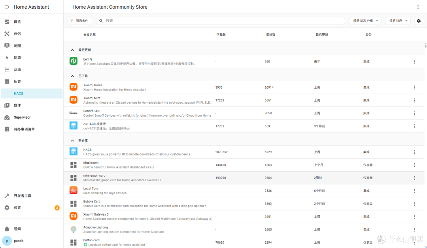Open the 根据 状态 分组 grouping dropdown

(x=365, y=21)
